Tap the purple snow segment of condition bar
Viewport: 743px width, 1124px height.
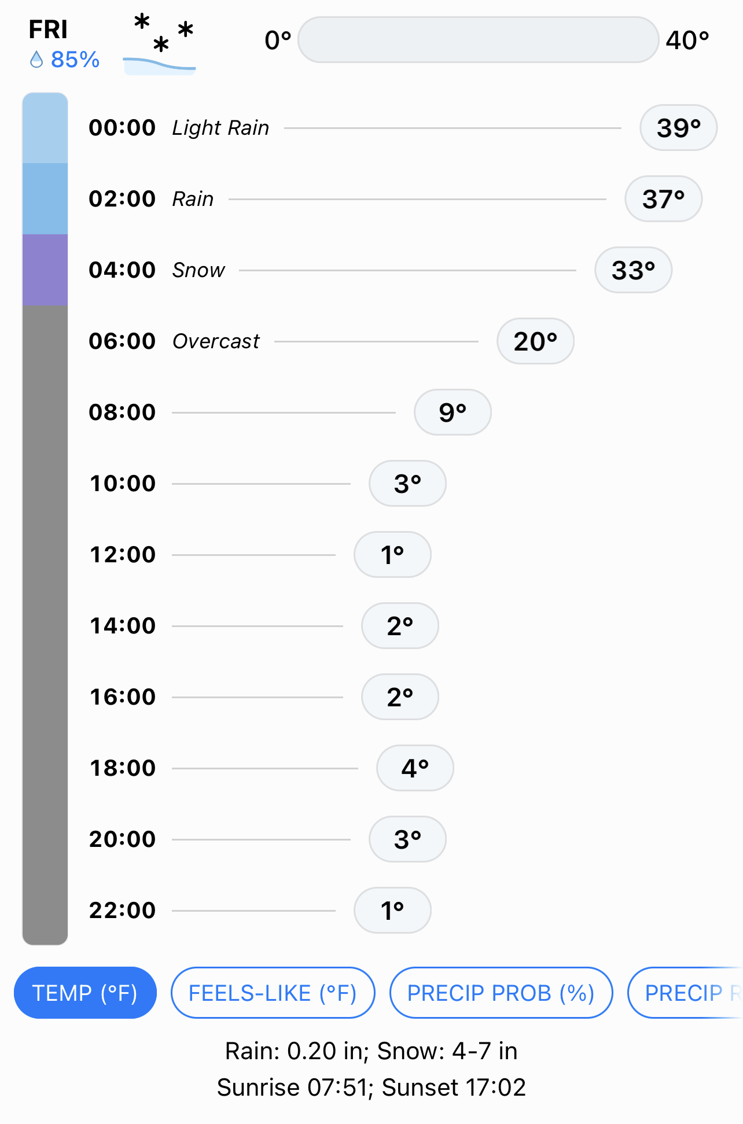point(45,270)
